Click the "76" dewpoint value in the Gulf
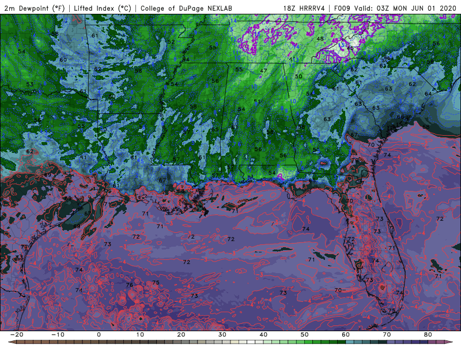The width and height of the screenshot is (461, 345). [x=129, y=285]
